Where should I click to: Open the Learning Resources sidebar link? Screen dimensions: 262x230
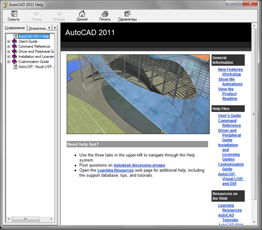[x=230, y=208]
